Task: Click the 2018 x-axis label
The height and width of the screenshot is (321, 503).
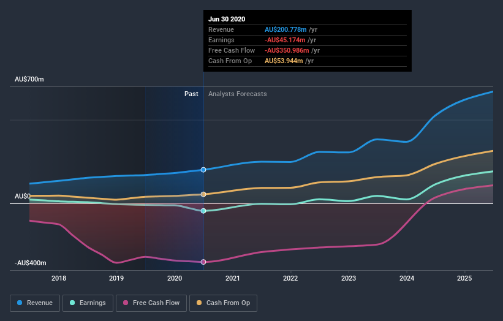Action: tap(59, 278)
